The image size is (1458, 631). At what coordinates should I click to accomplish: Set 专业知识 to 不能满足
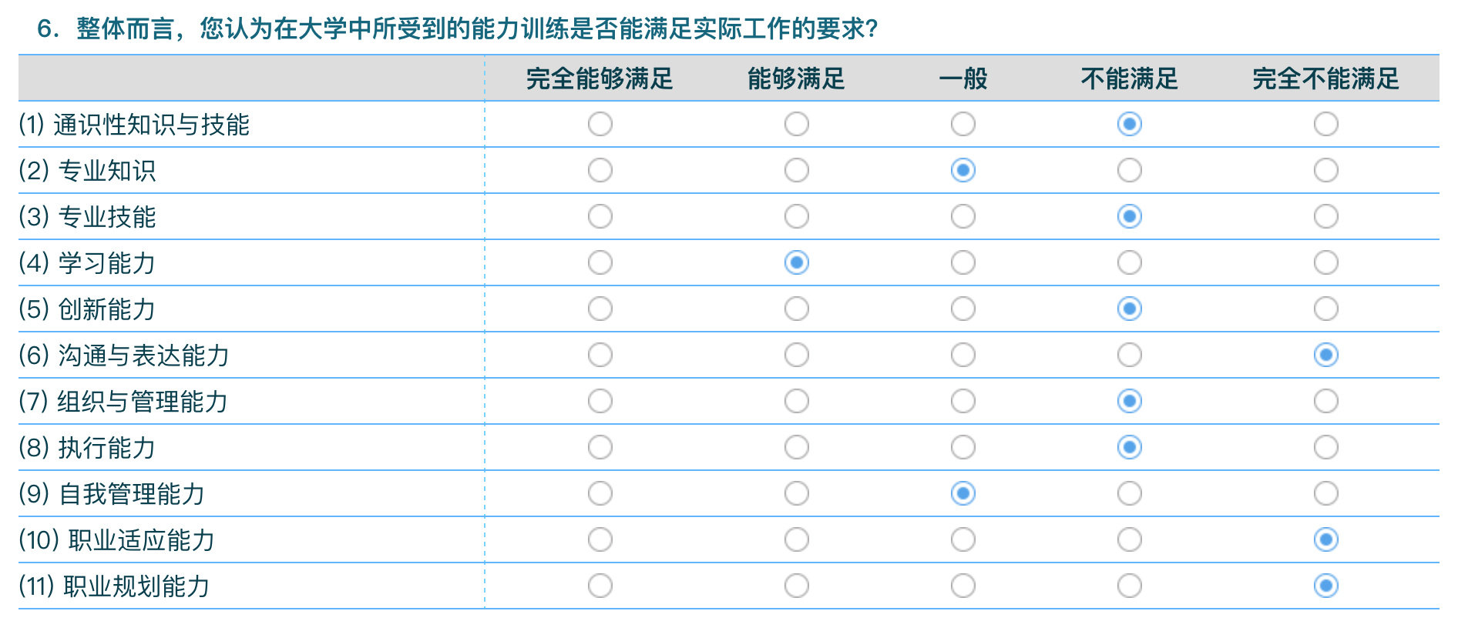point(1129,170)
